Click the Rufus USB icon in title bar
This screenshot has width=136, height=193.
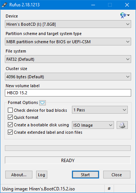pos(4,5)
